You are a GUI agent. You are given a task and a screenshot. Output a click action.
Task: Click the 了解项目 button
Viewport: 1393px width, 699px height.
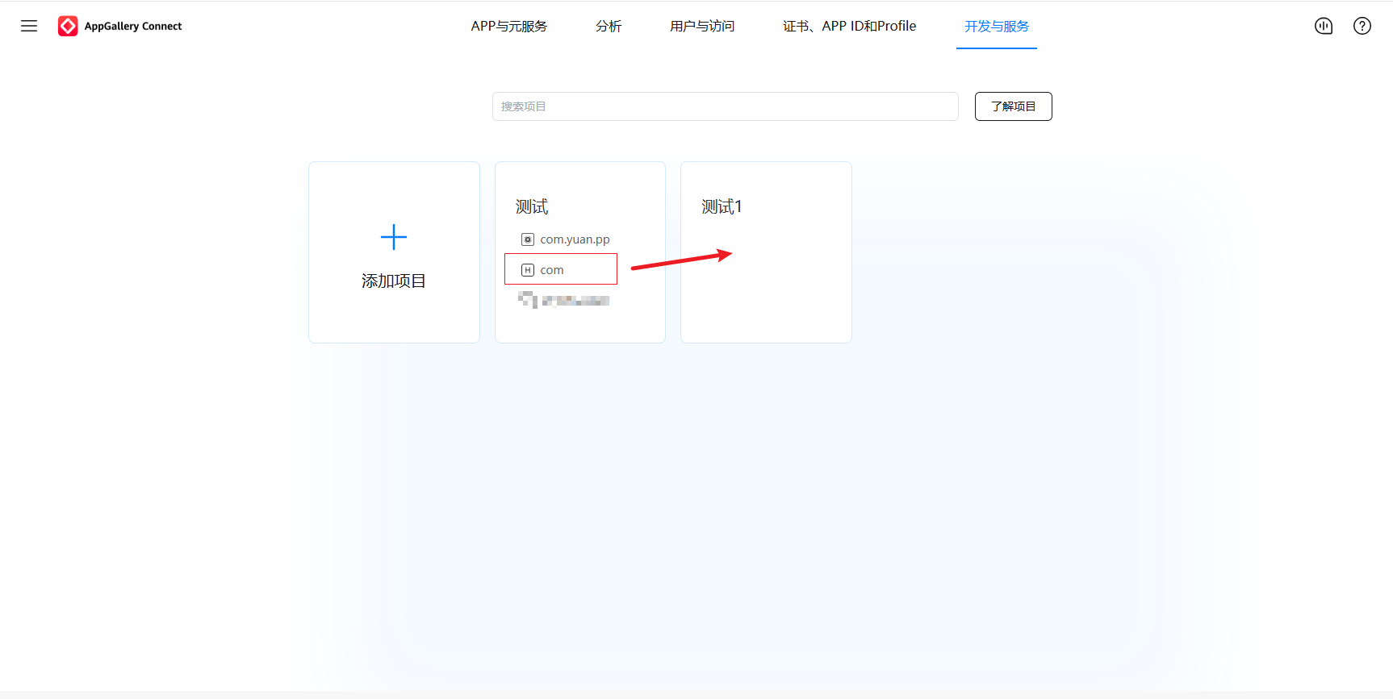1013,106
